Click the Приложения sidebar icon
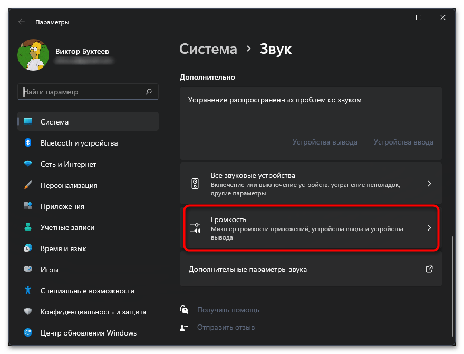This screenshot has height=354, width=464. 28,206
